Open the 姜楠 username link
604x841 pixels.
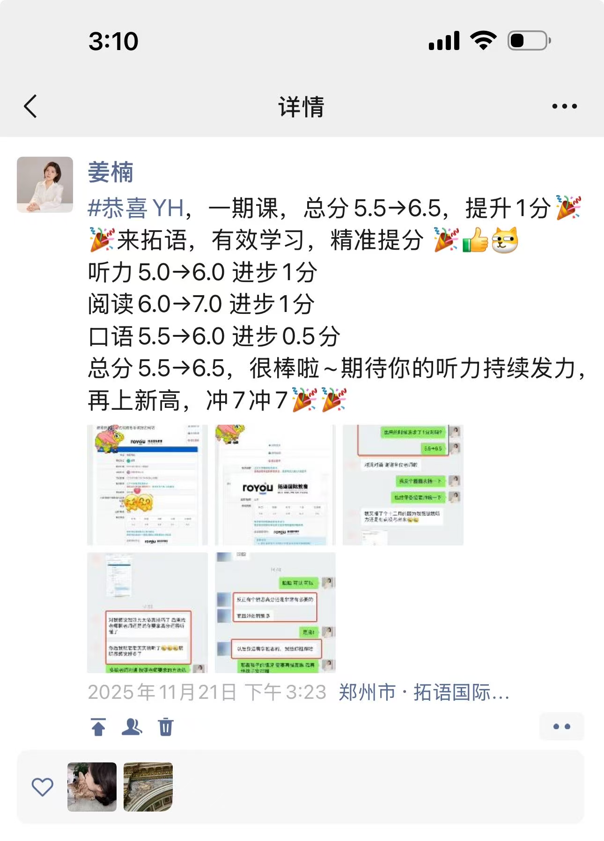[x=110, y=172]
